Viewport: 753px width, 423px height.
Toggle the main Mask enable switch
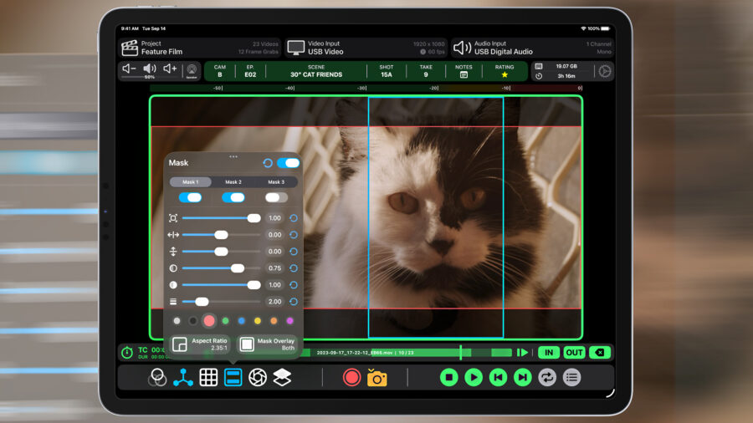pyautogui.click(x=288, y=163)
